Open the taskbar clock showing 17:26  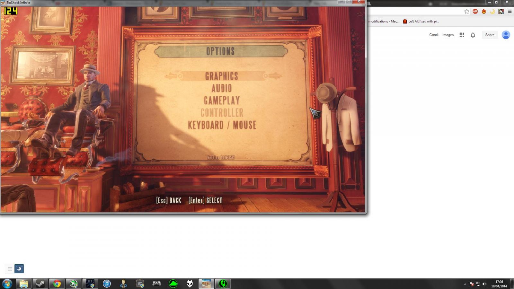coord(499,284)
